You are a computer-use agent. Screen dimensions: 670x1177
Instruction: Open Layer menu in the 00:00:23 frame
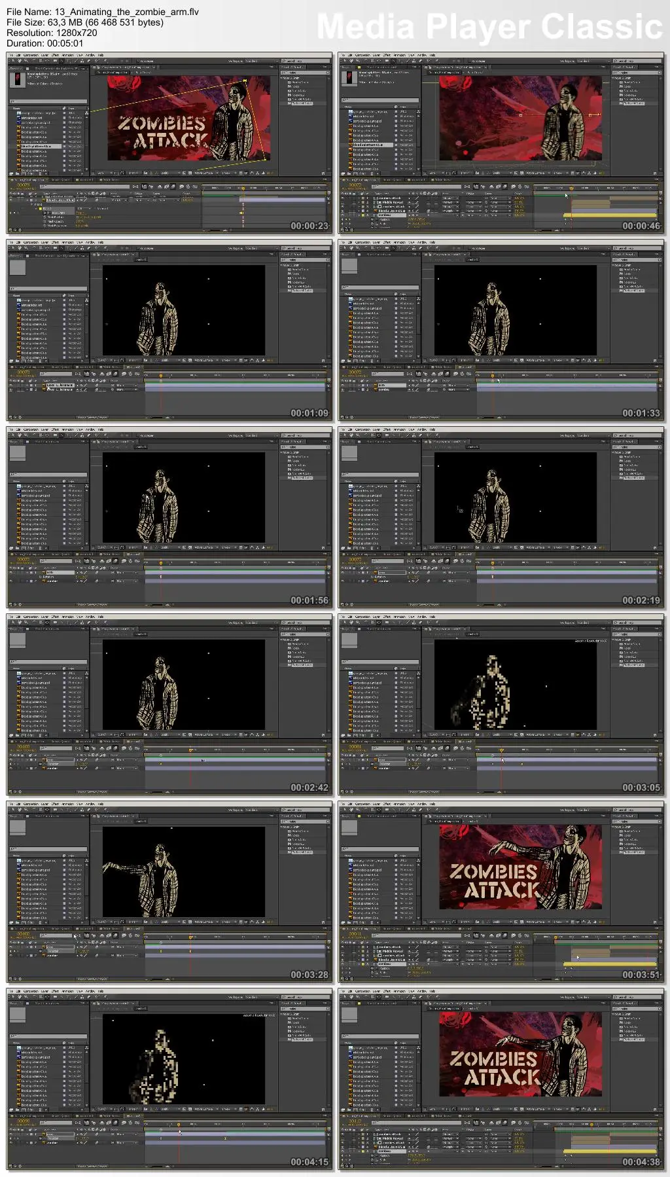click(x=45, y=55)
